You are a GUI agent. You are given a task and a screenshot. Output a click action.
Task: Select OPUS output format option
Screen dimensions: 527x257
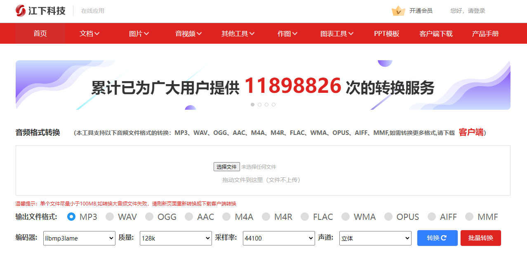(x=388, y=217)
